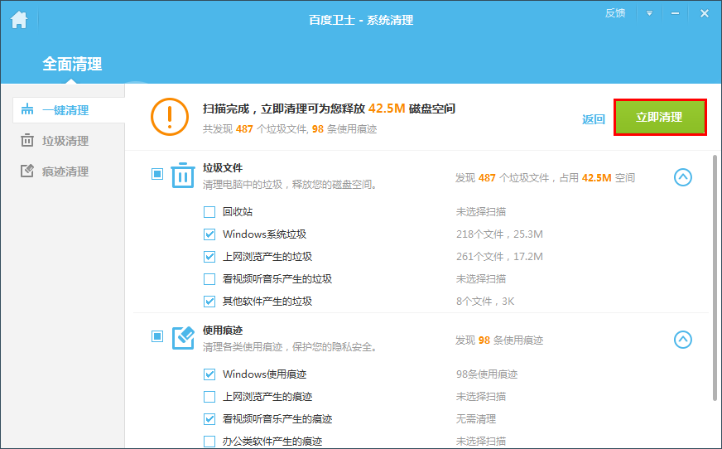The image size is (722, 449).
Task: Click the 回收站 label
Action: pyautogui.click(x=238, y=212)
